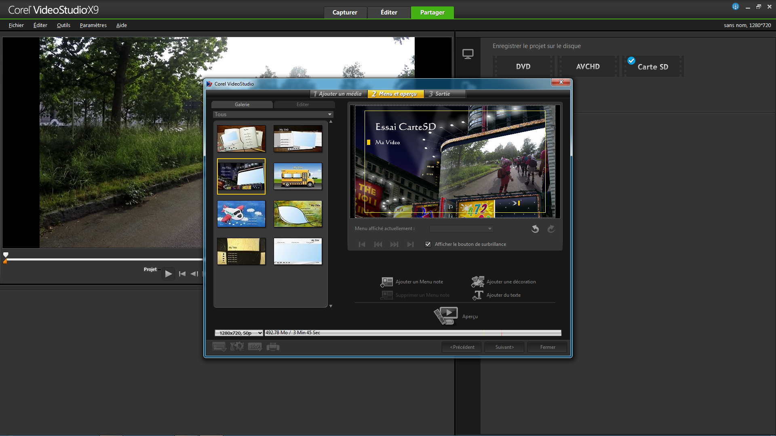Open the 1280x720, 50p format dropdown
The image size is (776, 436).
[239, 333]
